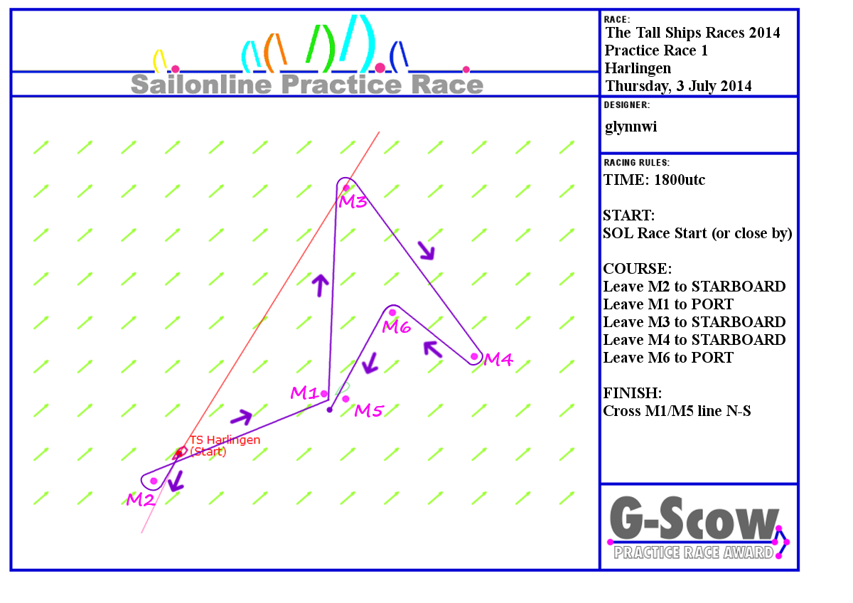Viewport: 853px width, 603px height.
Task: Click the designer name 'glynnwi'
Action: [x=631, y=127]
